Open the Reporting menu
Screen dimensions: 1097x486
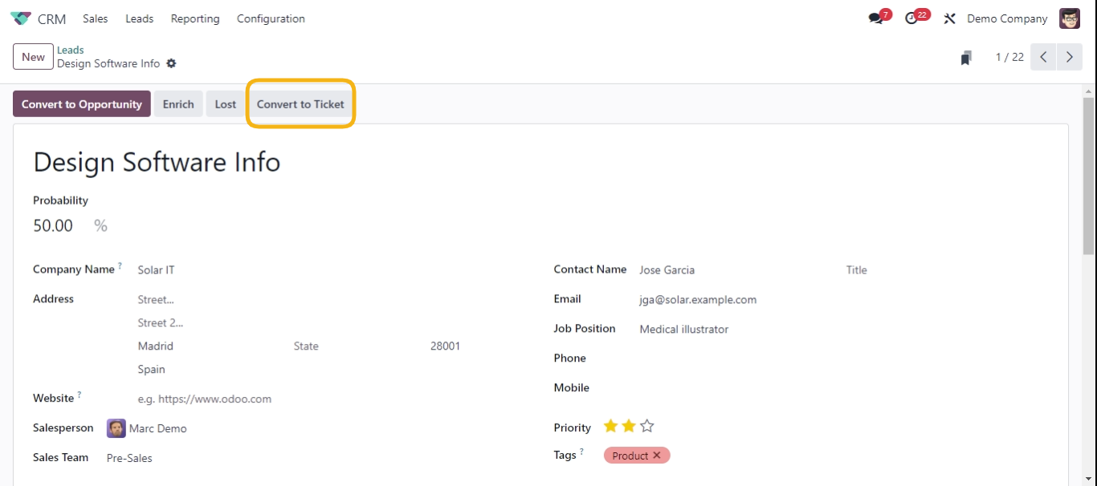(x=194, y=18)
